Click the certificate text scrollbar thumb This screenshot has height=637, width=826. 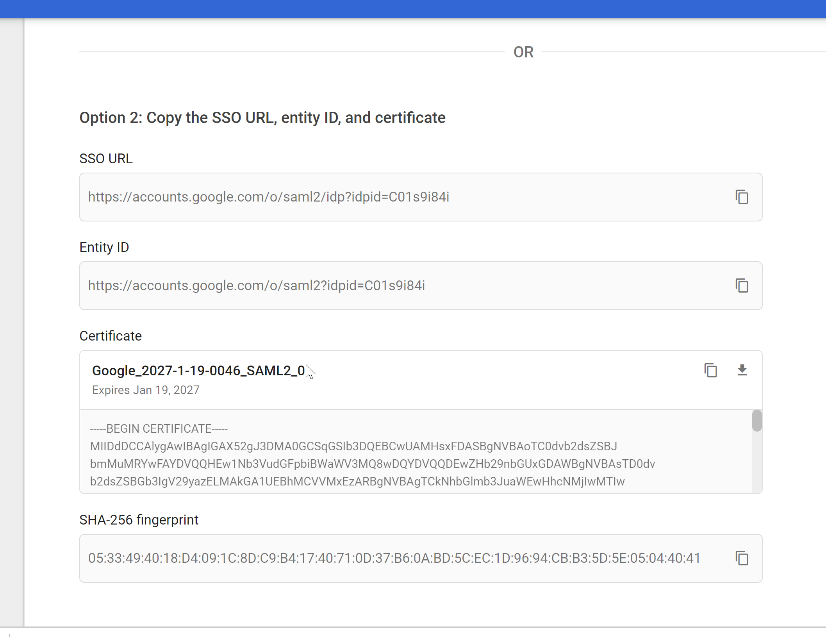tap(756, 421)
